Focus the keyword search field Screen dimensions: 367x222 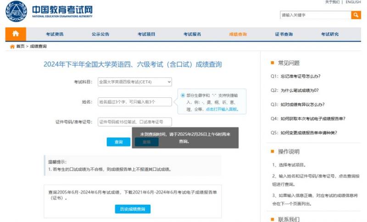click(316, 15)
